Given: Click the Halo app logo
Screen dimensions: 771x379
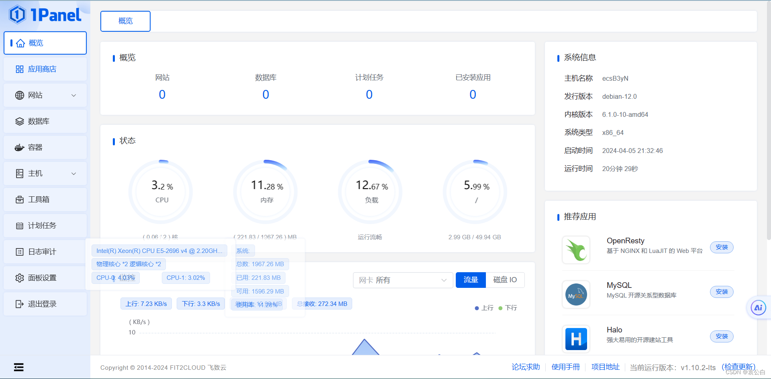Looking at the screenshot, I should click(576, 339).
